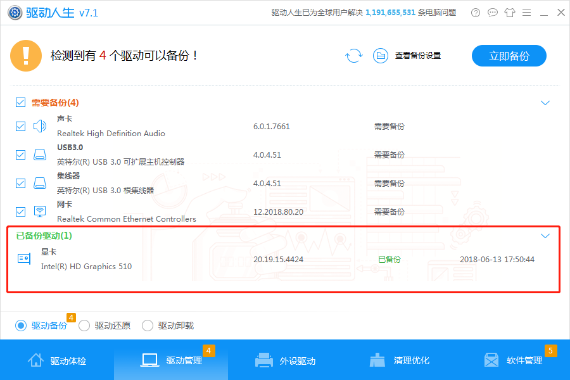570x380 pixels.
Task: Switch to the 外设驱动 tab
Action: point(284,360)
